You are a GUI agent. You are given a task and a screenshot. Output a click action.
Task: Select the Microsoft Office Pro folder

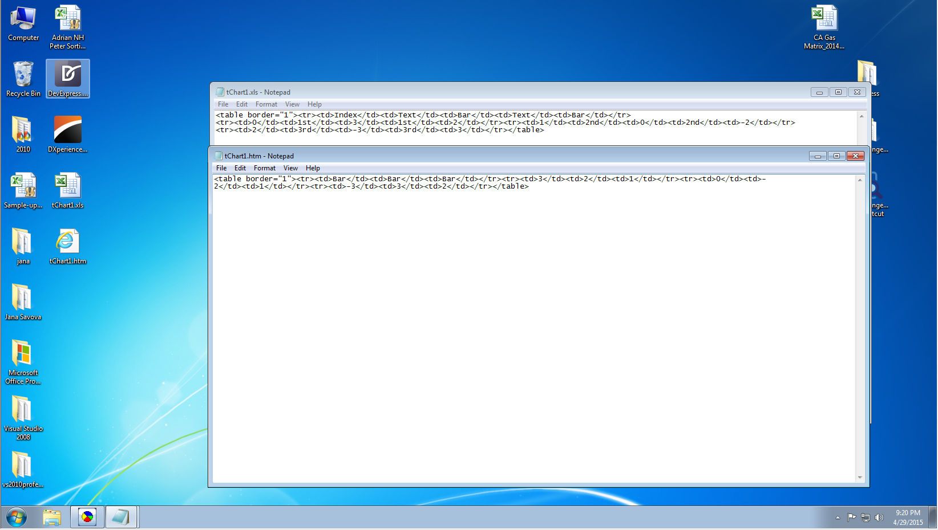pyautogui.click(x=23, y=362)
